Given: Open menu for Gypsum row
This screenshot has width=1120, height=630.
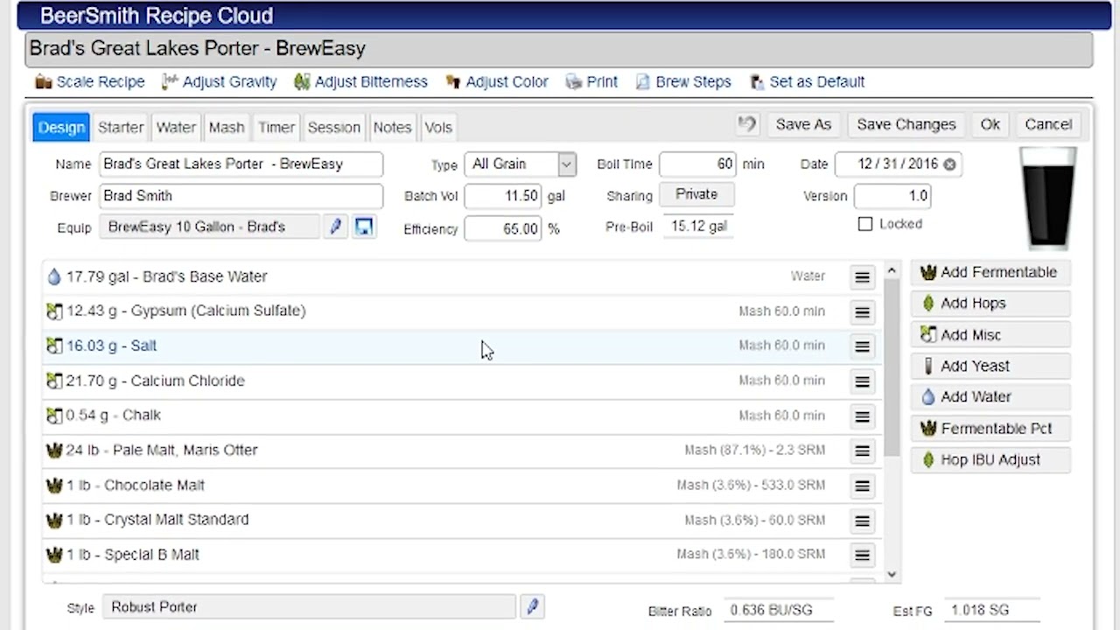Looking at the screenshot, I should point(862,311).
